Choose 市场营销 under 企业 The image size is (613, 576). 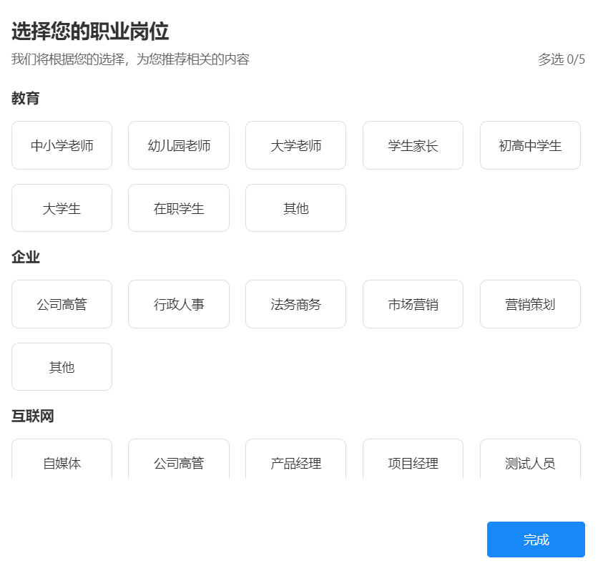pyautogui.click(x=413, y=304)
